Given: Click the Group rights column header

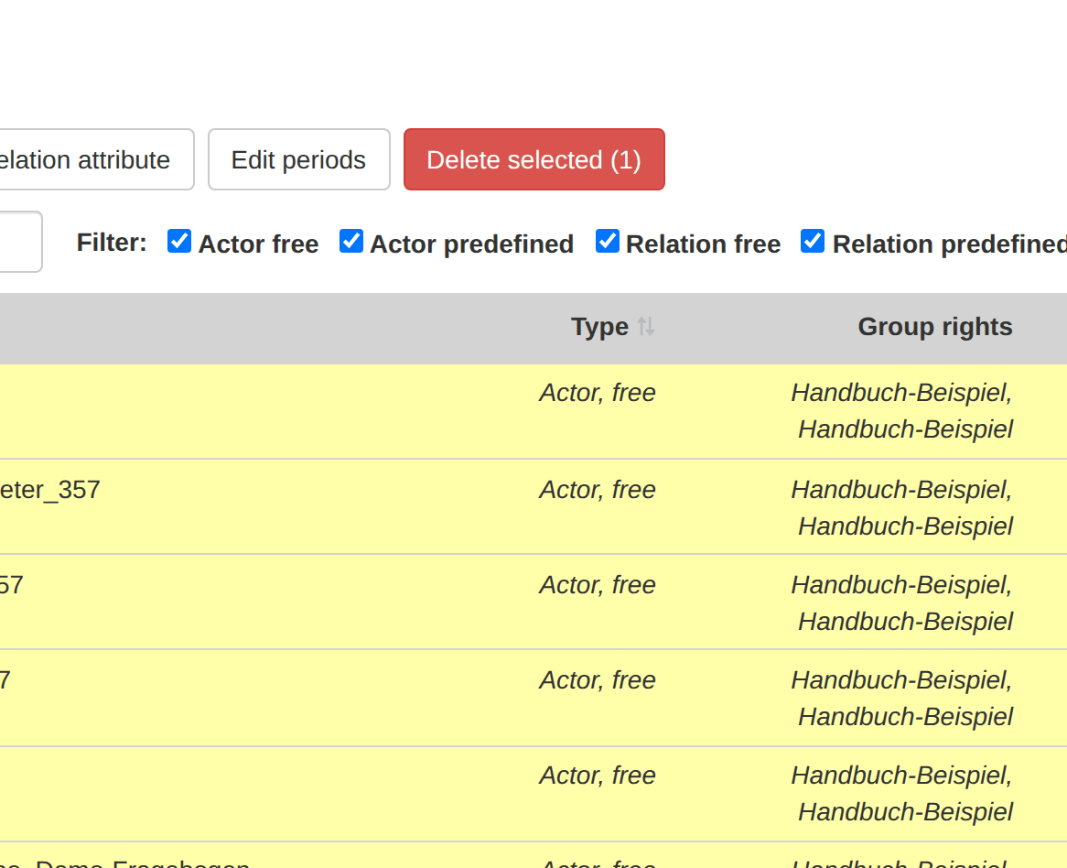Looking at the screenshot, I should (935, 327).
